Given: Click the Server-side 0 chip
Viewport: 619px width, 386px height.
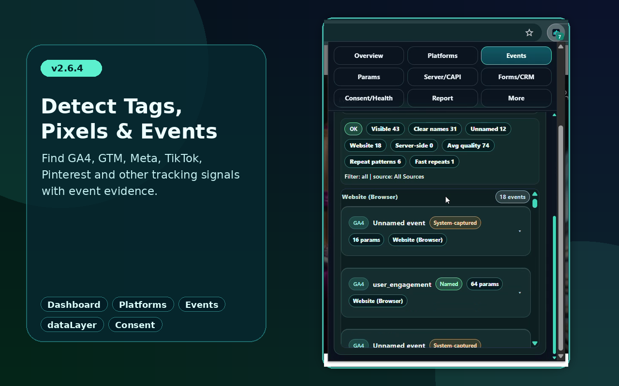Looking at the screenshot, I should pos(414,145).
